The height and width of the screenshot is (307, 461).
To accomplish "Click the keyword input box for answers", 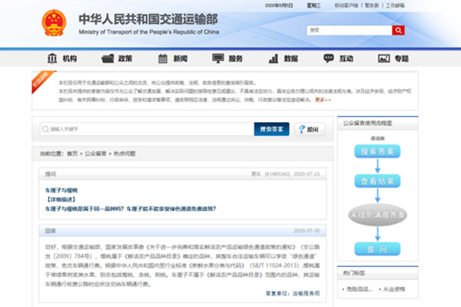I will tap(146, 129).
